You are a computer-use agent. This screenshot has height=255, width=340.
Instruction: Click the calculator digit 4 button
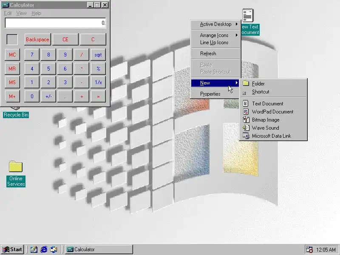(x=32, y=69)
